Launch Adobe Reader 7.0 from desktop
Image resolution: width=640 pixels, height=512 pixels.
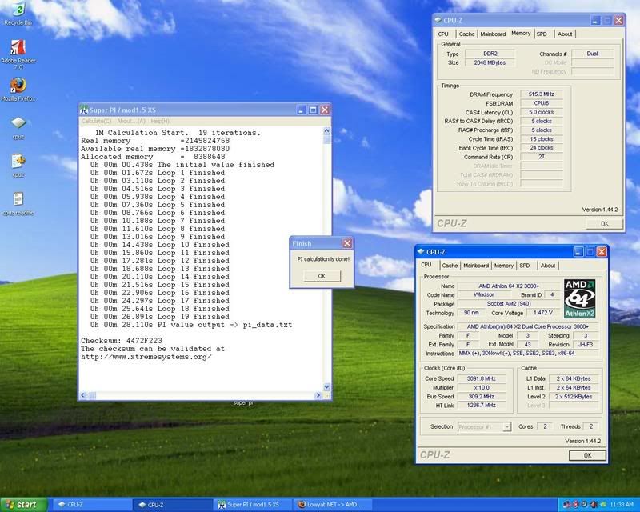pos(17,47)
